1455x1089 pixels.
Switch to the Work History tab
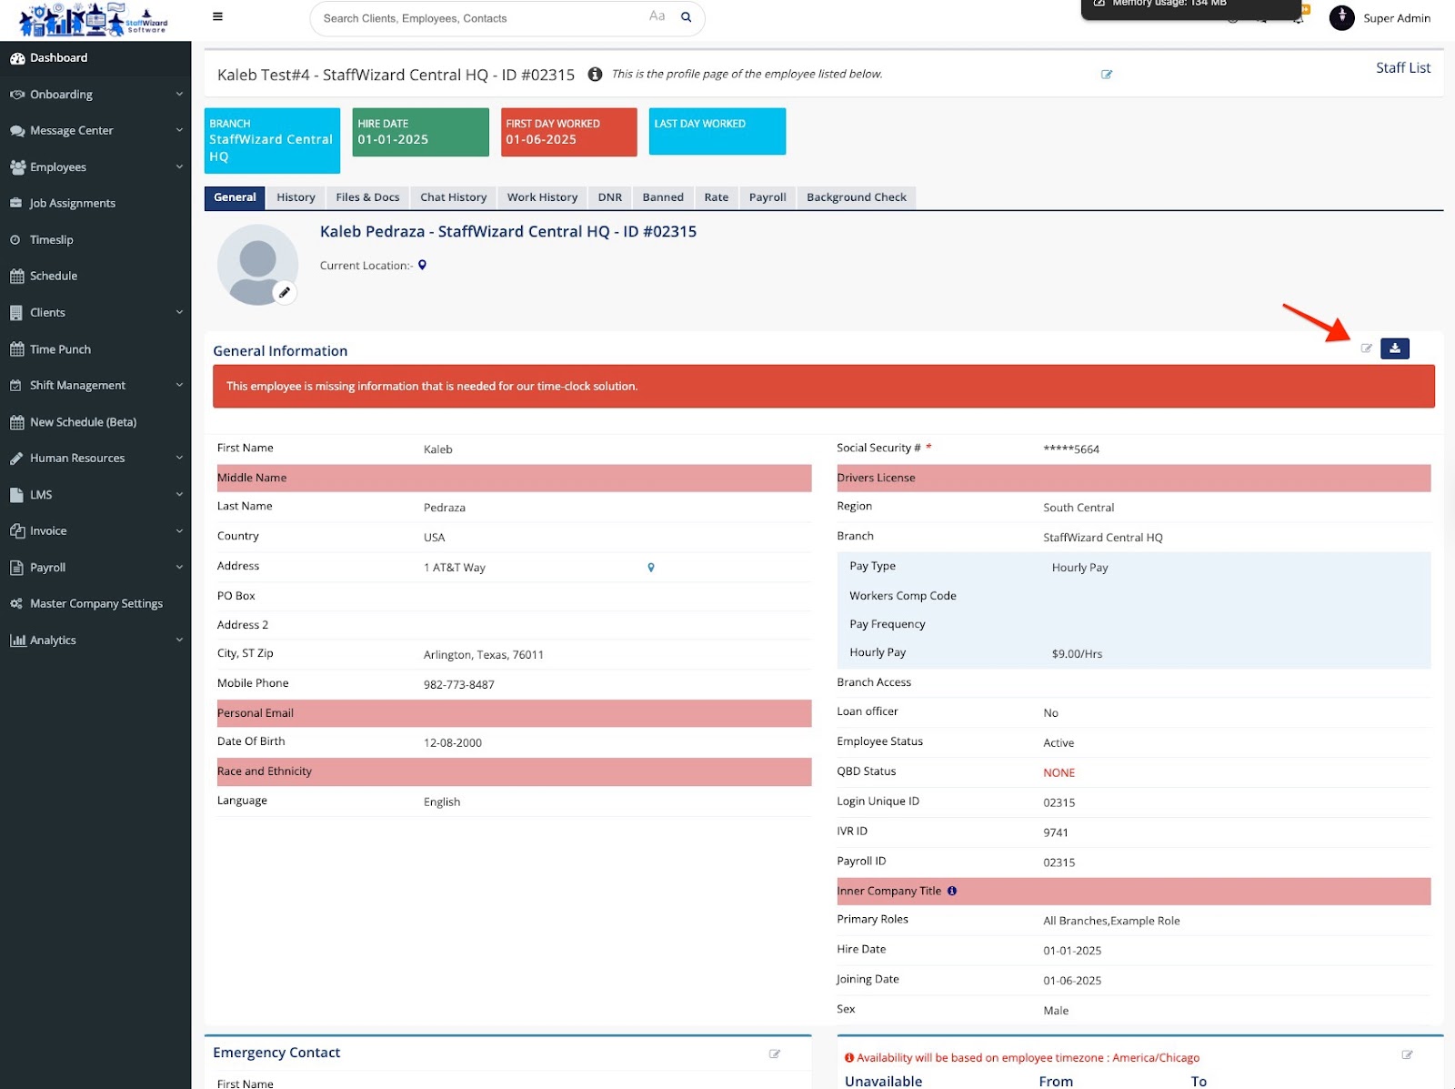(x=542, y=197)
